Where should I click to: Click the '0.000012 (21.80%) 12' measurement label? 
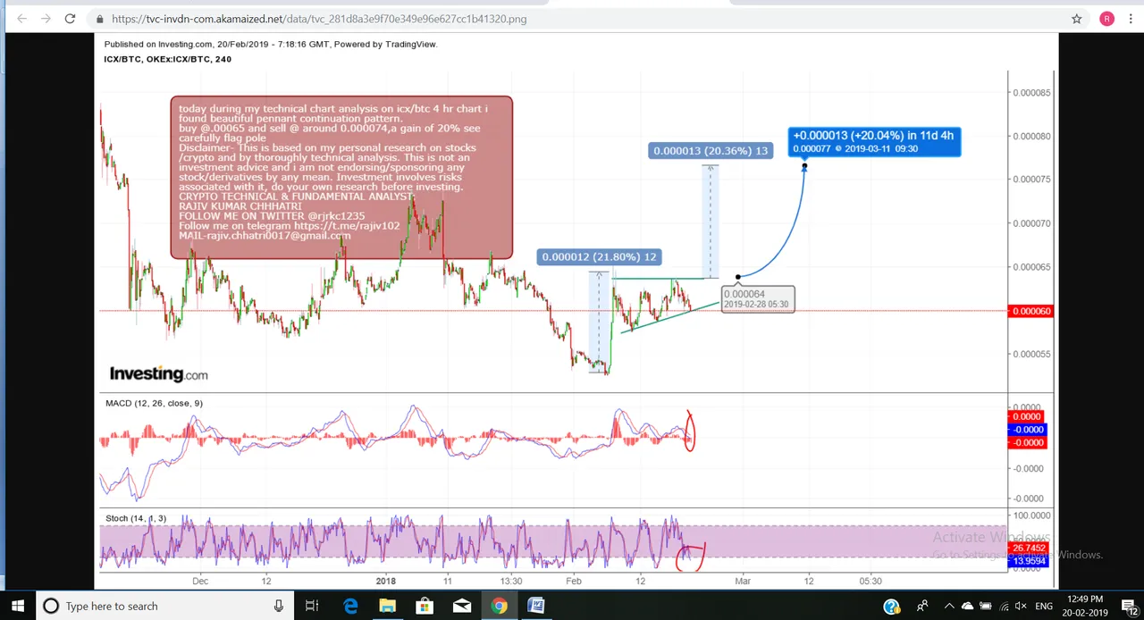click(x=599, y=257)
